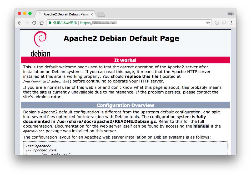Select the Apache2 Debian Default Page tab
Image resolution: width=251 pixels, height=176 pixels.
(x=66, y=14)
